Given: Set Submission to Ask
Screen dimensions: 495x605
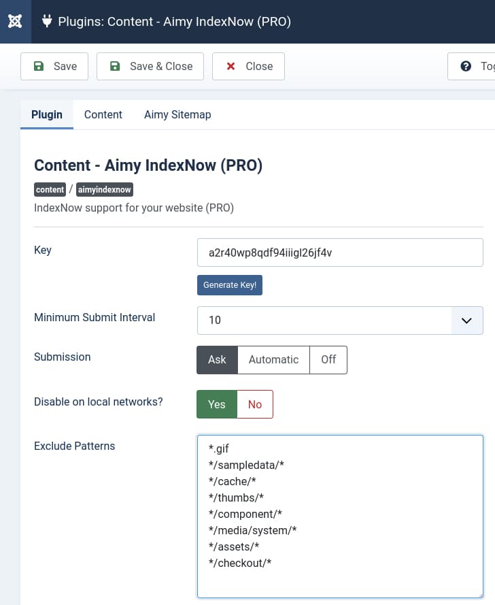Looking at the screenshot, I should tap(217, 360).
